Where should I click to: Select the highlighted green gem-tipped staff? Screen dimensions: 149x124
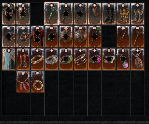[x=51, y=14]
